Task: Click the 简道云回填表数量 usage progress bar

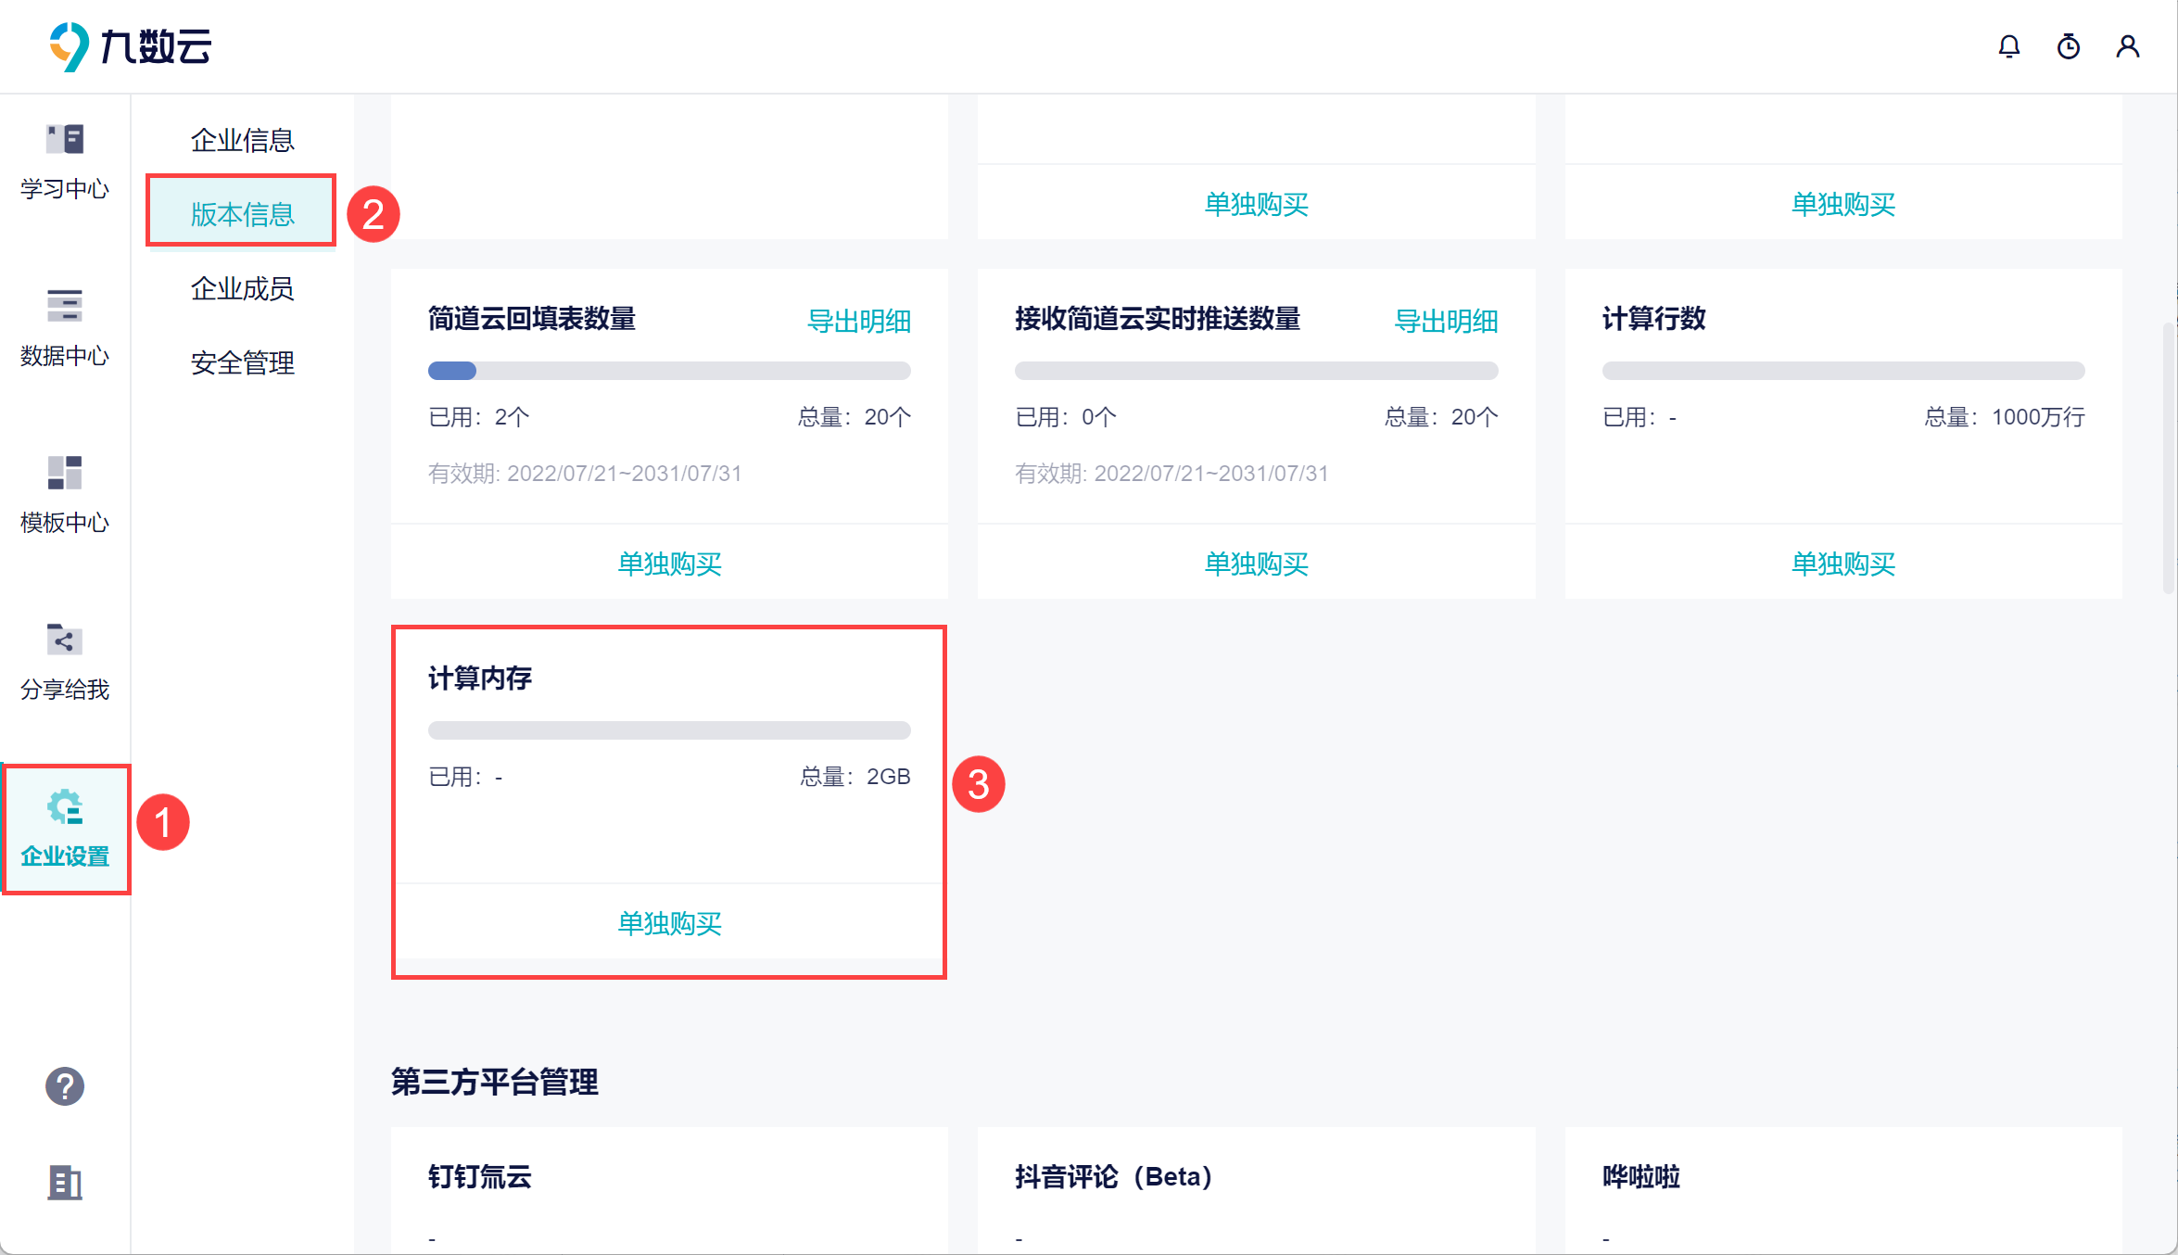Action: (x=669, y=371)
